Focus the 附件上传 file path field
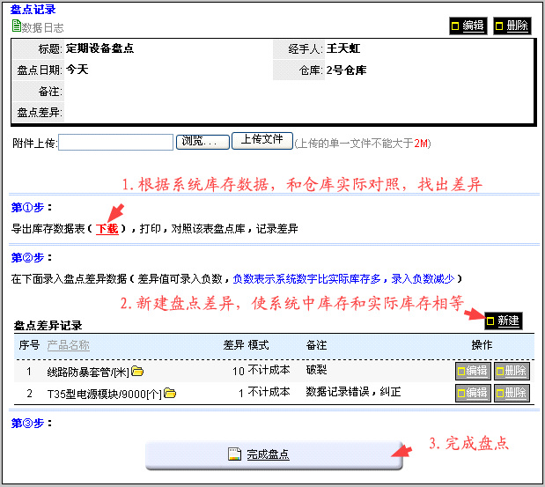This screenshot has width=545, height=487. coord(115,142)
